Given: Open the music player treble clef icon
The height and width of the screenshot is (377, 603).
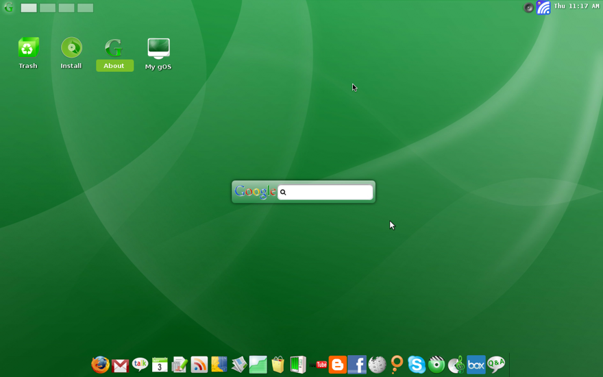Looking at the screenshot, I should (456, 365).
